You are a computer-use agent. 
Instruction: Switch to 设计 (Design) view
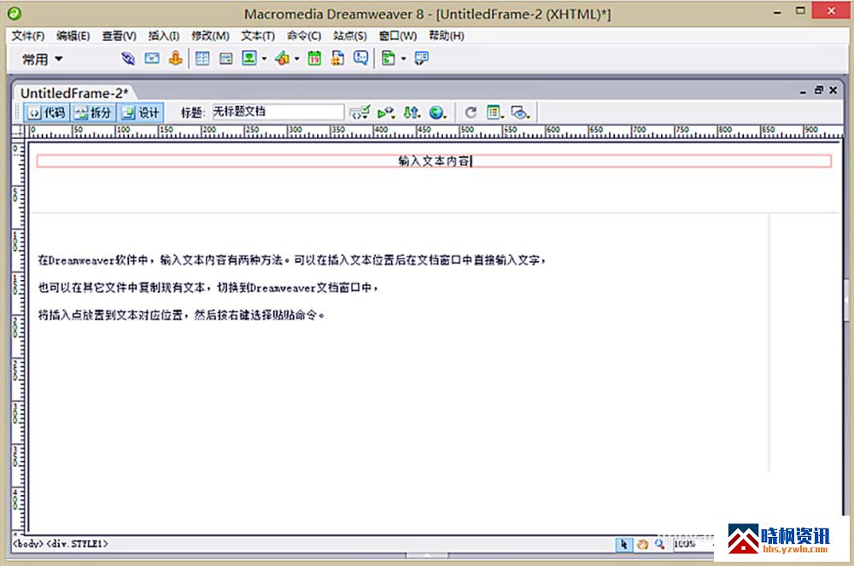click(141, 113)
